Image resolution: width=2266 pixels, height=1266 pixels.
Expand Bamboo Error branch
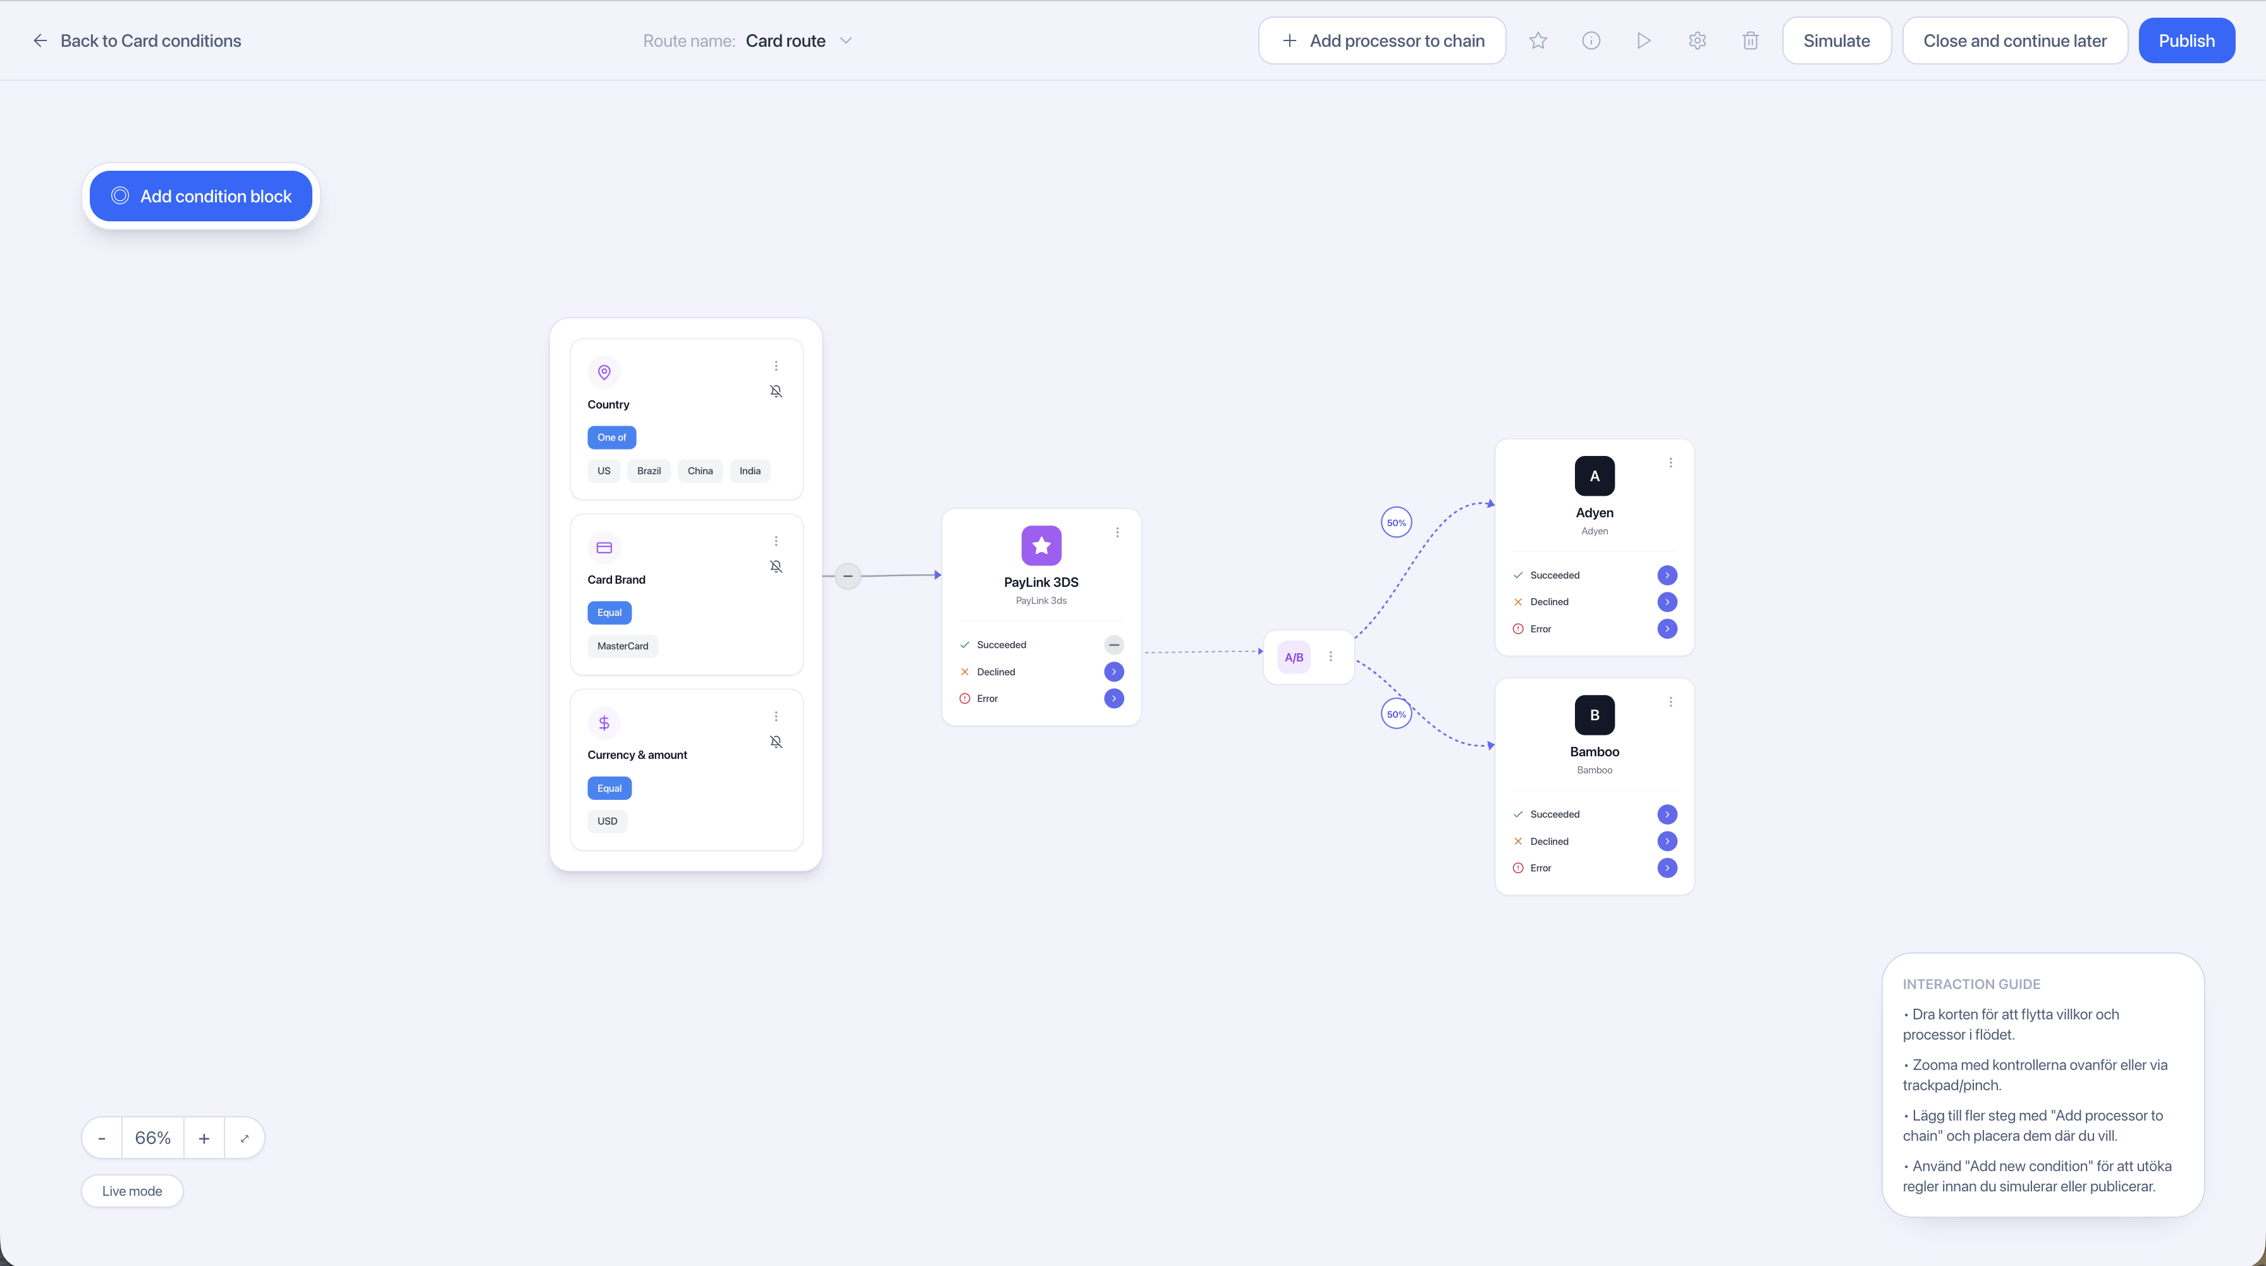[1667, 868]
